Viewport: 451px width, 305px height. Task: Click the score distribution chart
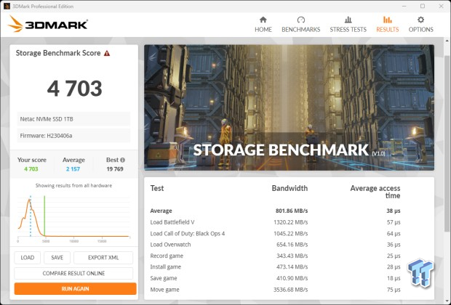[73, 219]
